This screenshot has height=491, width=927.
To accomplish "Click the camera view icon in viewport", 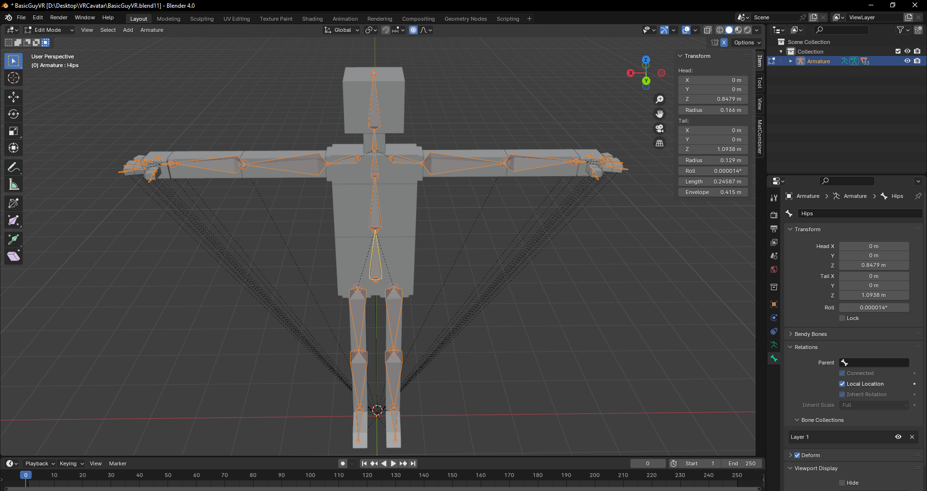I will click(x=660, y=128).
